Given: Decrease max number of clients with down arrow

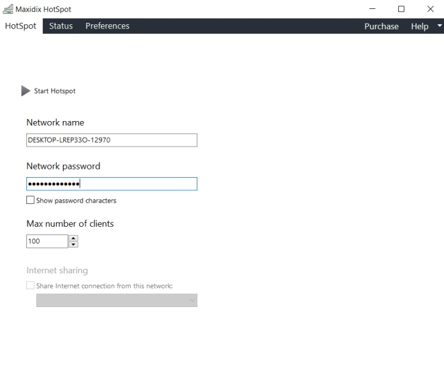Looking at the screenshot, I should [74, 244].
